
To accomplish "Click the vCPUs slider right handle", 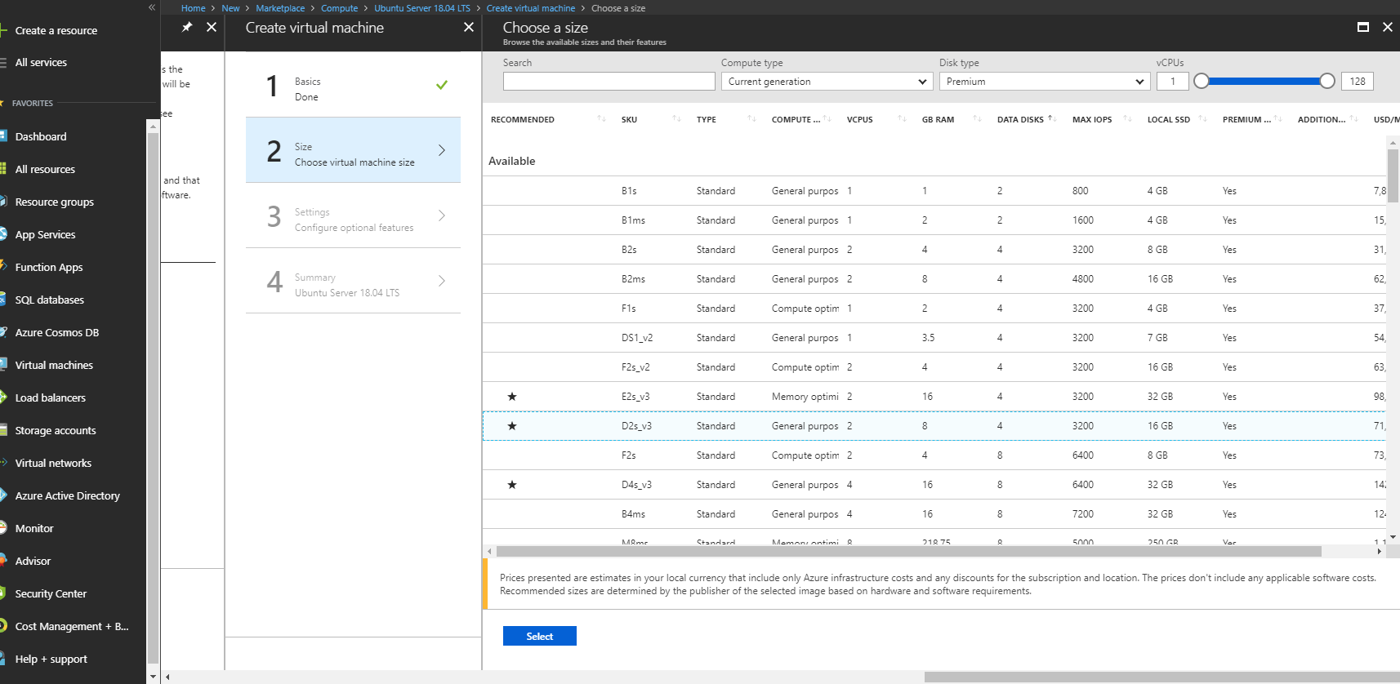I will 1327,81.
